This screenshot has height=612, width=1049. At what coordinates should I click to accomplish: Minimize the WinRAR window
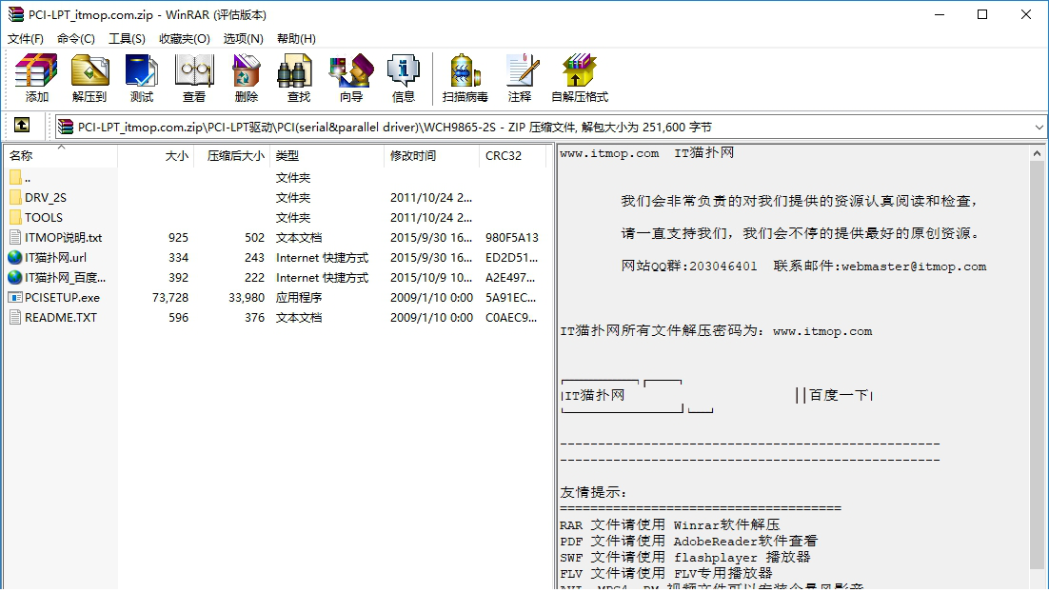pos(940,14)
